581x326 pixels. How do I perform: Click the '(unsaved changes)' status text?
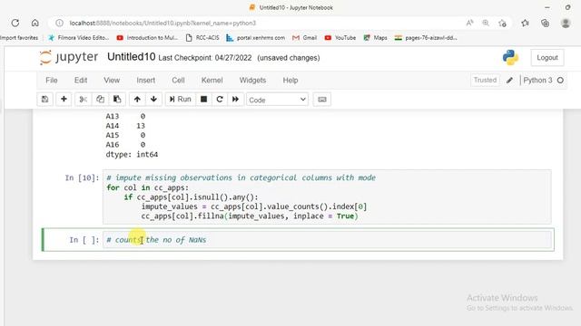289,58
